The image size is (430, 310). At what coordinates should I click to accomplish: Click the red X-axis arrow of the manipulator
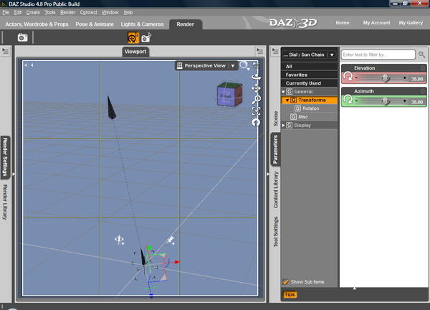coord(177,262)
